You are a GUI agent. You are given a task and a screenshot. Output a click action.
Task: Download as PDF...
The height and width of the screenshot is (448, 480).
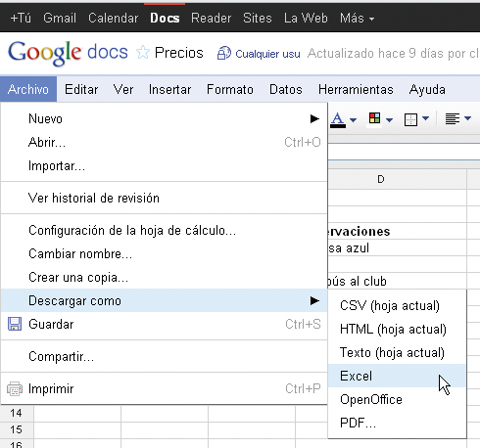point(397,423)
